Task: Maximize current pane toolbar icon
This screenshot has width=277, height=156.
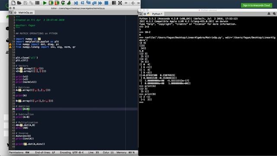Action: coord(114,3)
